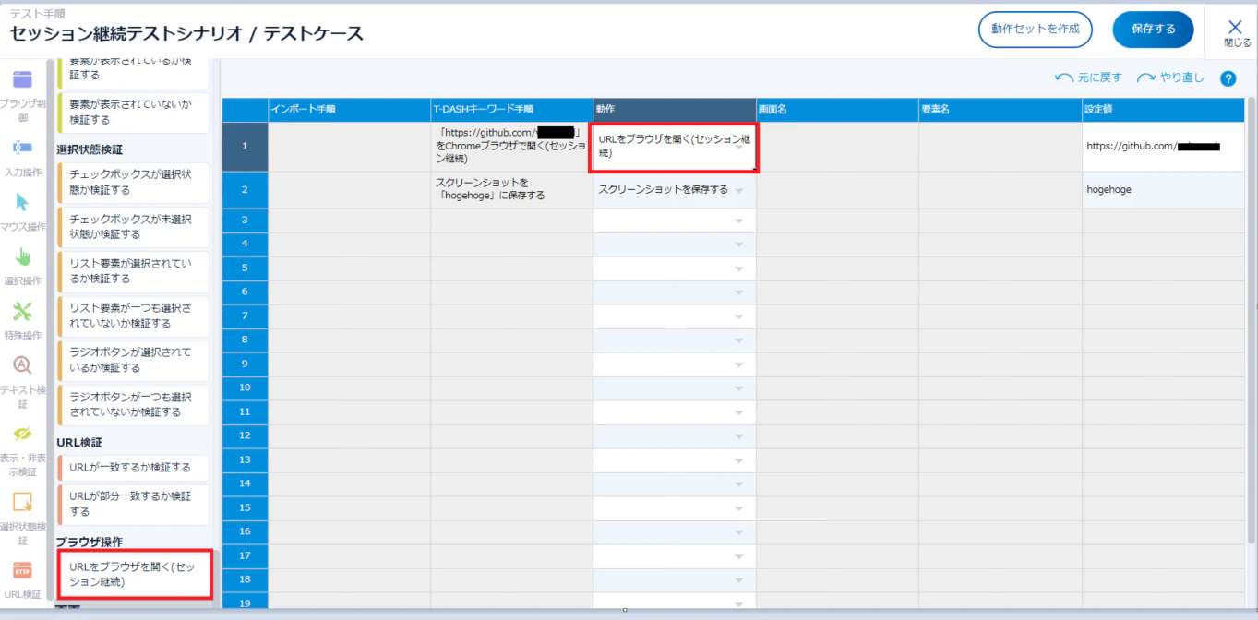Click the 動作 column header
Screen dimensions: 1258x620
click(x=674, y=110)
